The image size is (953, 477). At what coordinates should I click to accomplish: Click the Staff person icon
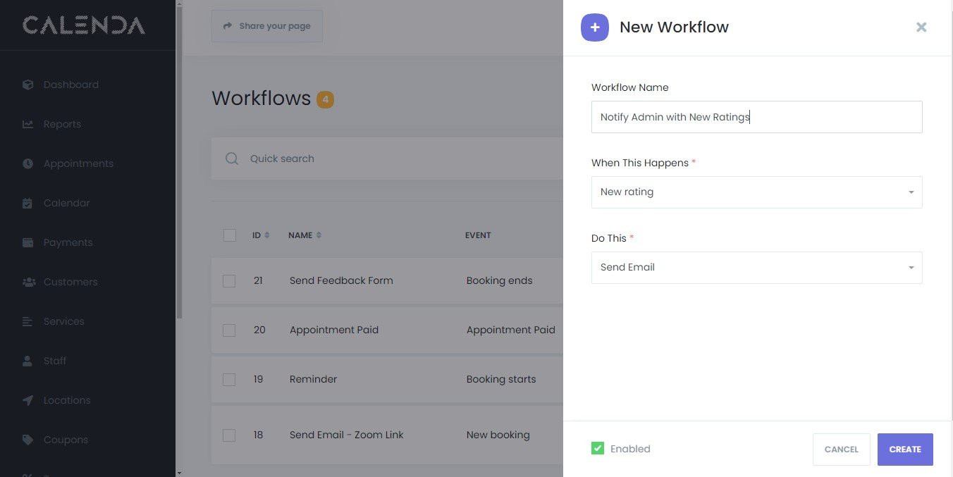(28, 361)
